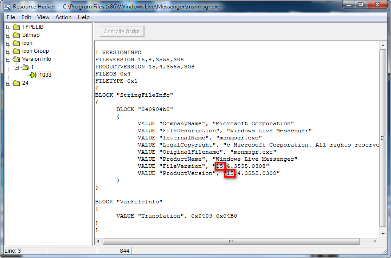Click the "ProductName" value line

(217, 159)
